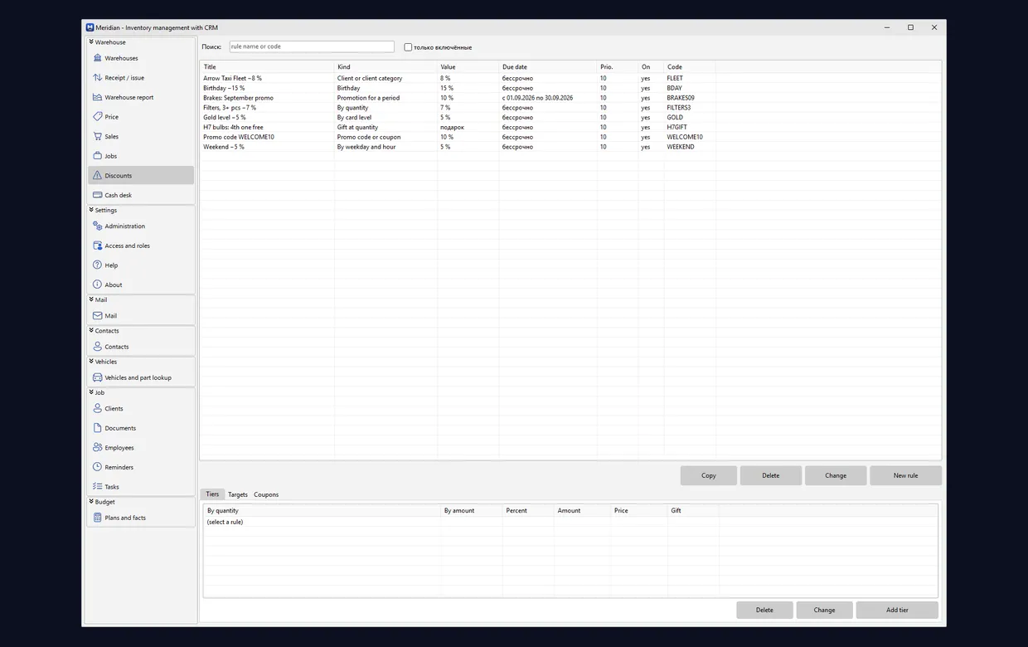Click the '(select a rule)' placeholder row
Screen dimensions: 1028x647
coord(570,522)
